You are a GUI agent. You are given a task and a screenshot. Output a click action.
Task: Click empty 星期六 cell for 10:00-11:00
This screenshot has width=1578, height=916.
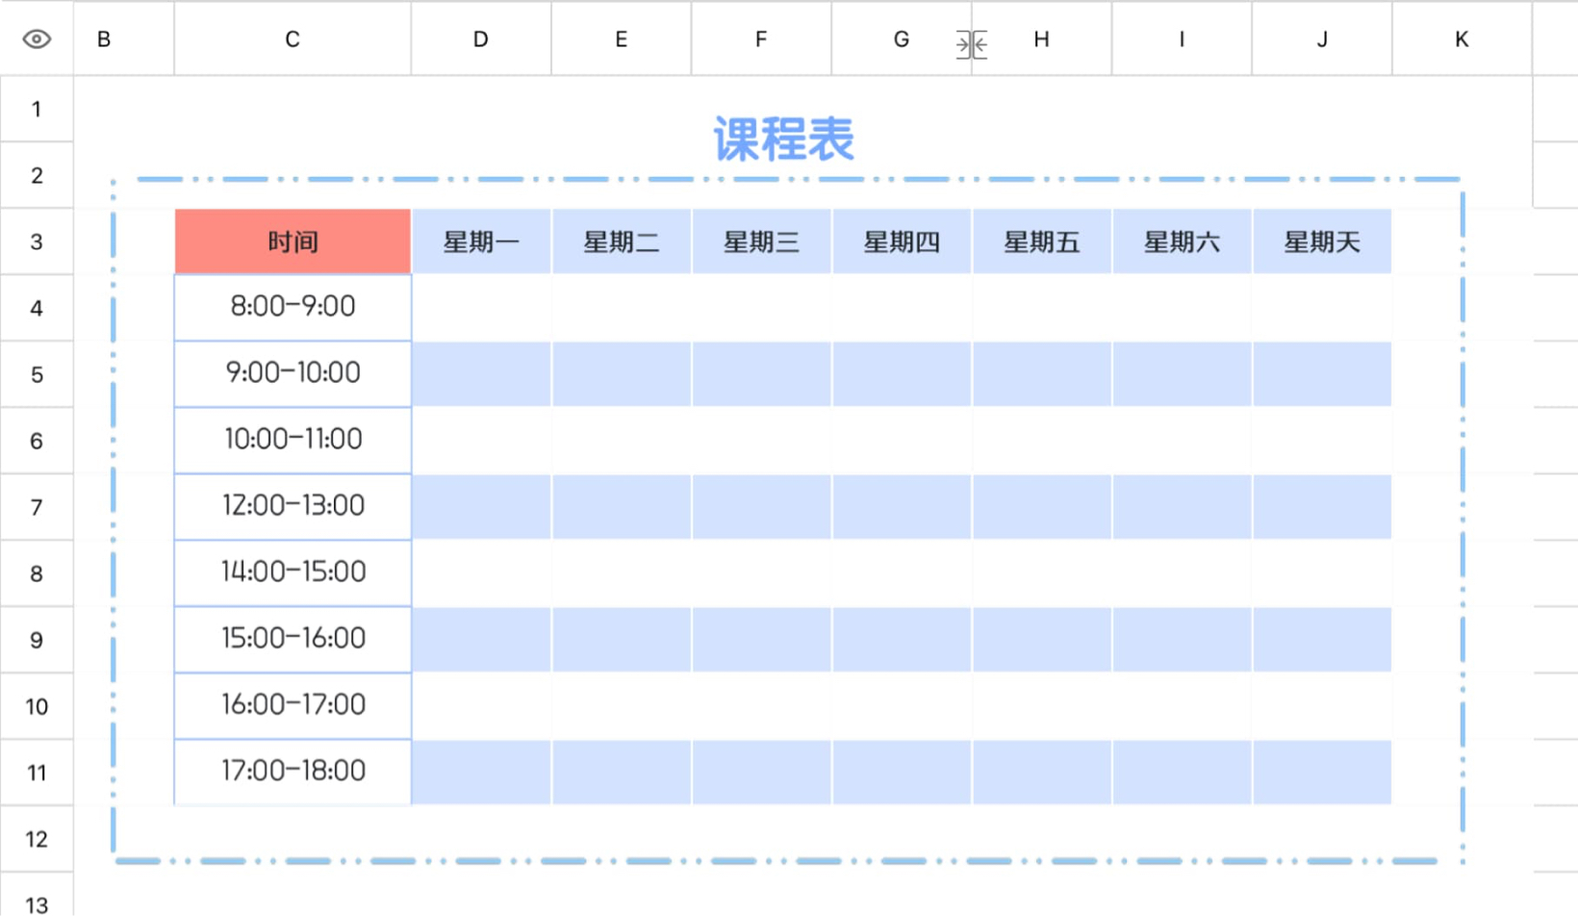(x=1182, y=441)
